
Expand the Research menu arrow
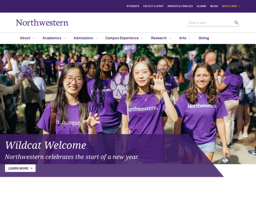[x=170, y=38]
